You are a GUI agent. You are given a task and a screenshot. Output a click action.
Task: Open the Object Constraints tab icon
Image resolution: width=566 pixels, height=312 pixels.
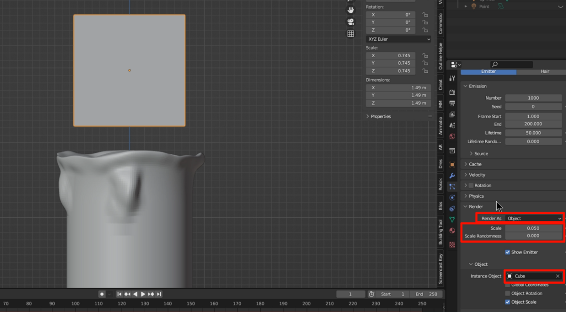pyautogui.click(x=452, y=209)
